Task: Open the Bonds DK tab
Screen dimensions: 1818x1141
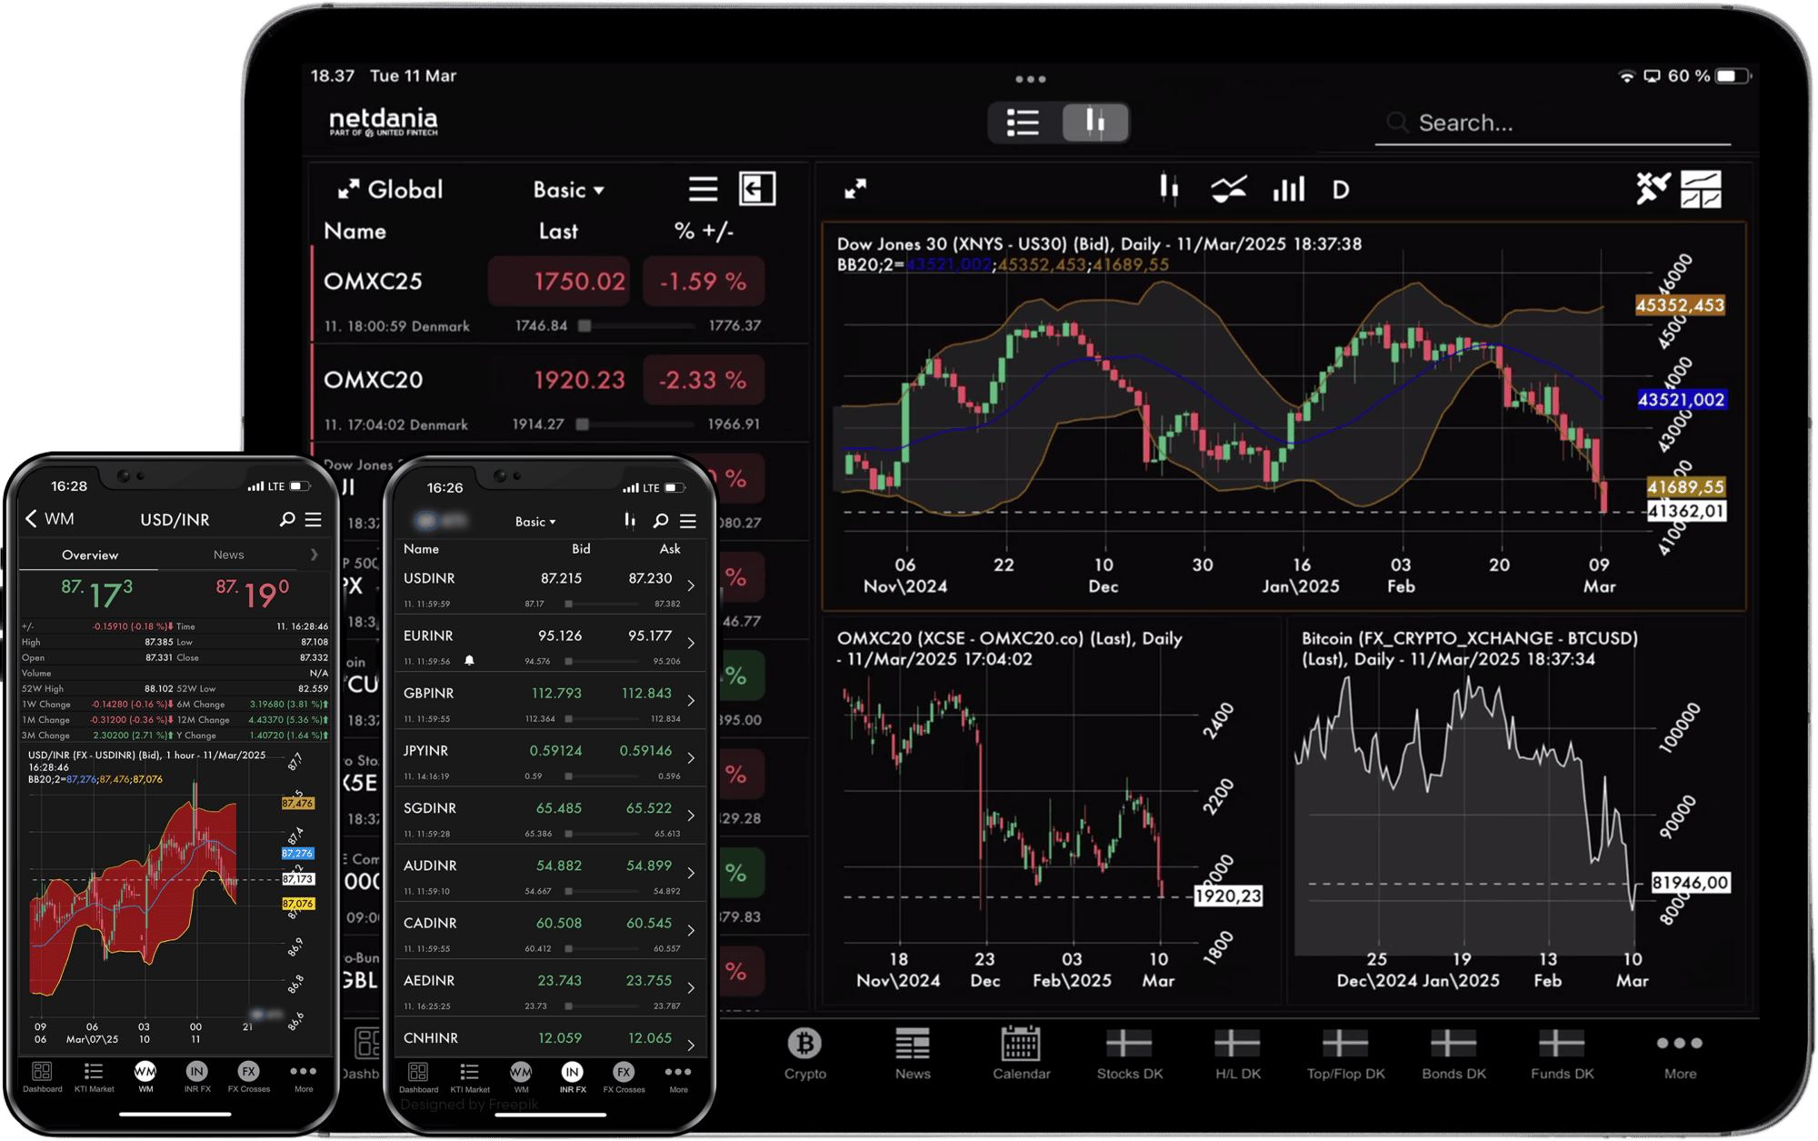Action: click(1453, 1054)
